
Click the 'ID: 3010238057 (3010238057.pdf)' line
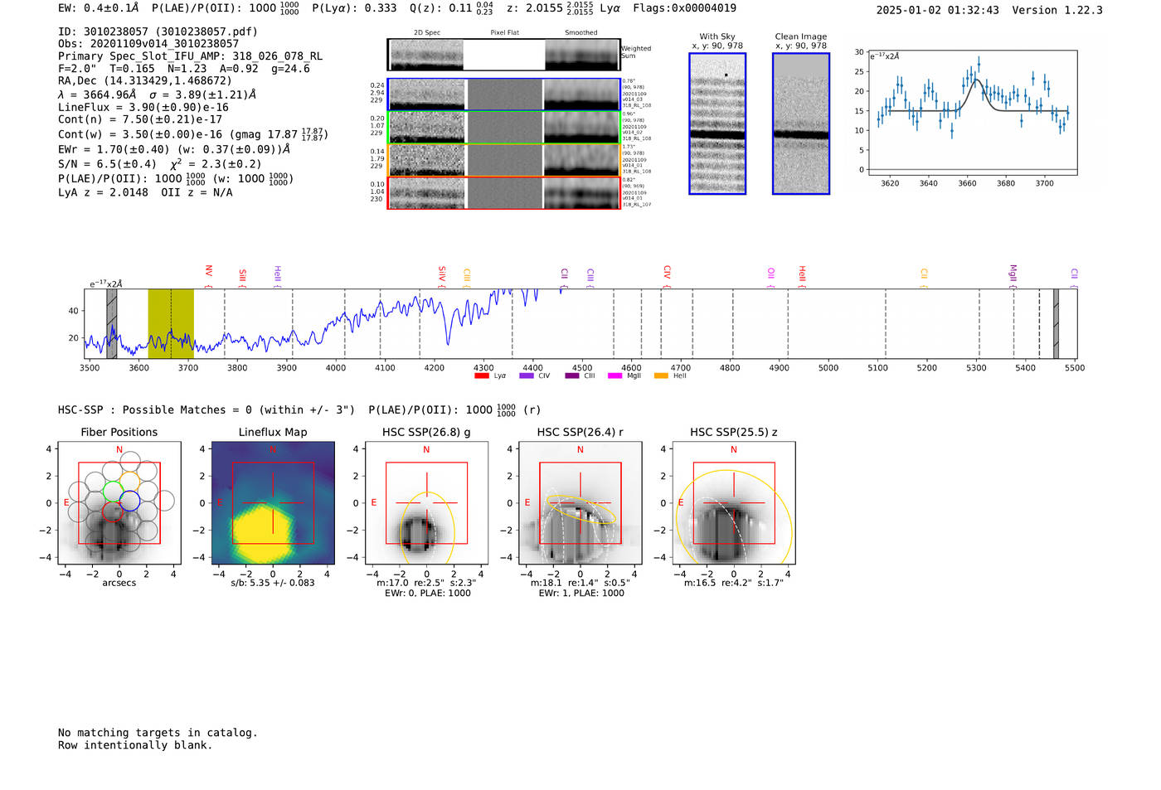tap(158, 32)
